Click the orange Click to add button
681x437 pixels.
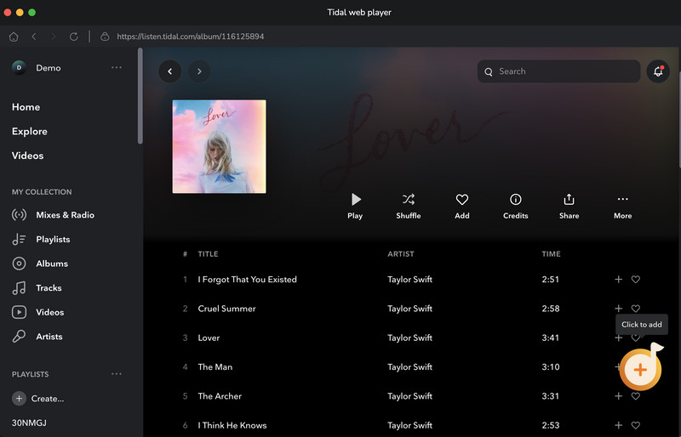(641, 370)
